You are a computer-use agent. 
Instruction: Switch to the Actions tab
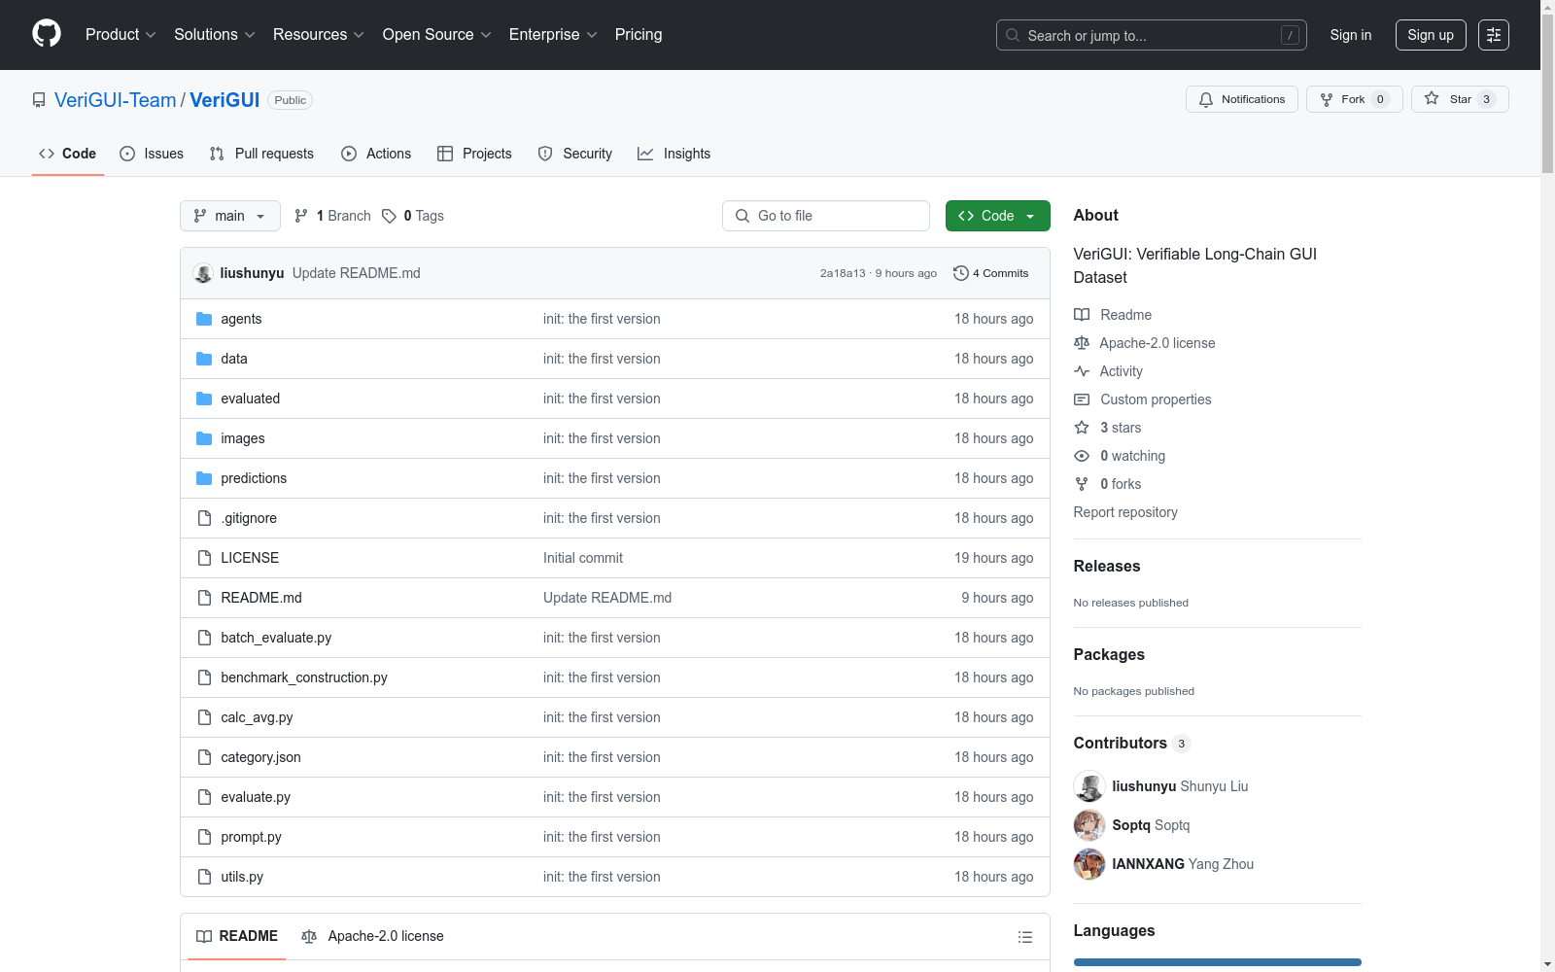click(376, 154)
